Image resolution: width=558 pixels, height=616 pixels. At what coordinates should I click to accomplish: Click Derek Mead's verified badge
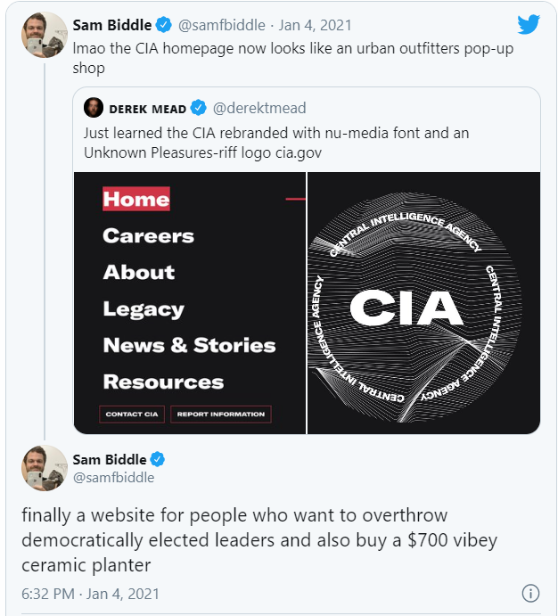coord(198,109)
